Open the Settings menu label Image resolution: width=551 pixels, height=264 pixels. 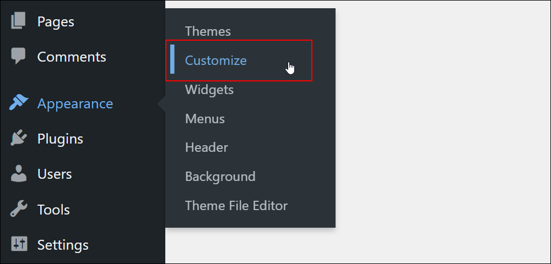click(63, 245)
